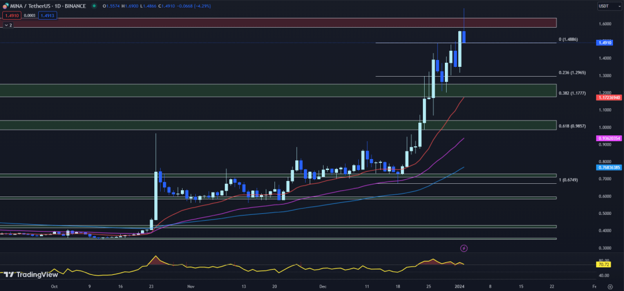
Task: Click the blue moving average 0.76836385 label
Action: [609, 167]
